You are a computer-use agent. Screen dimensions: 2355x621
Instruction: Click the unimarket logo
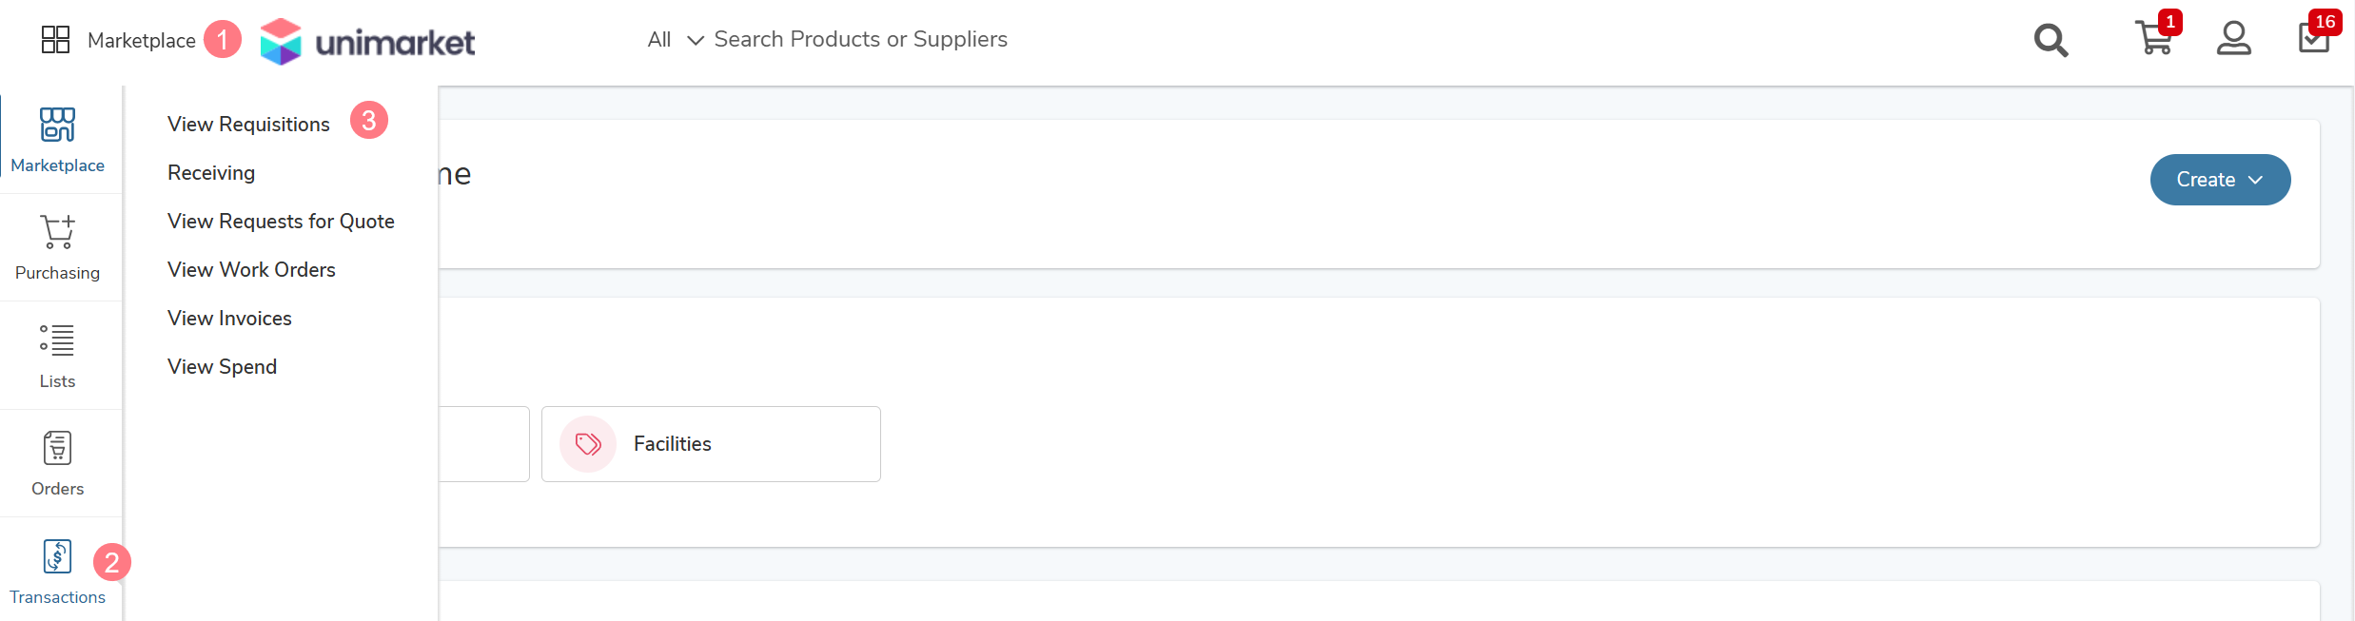click(x=367, y=42)
